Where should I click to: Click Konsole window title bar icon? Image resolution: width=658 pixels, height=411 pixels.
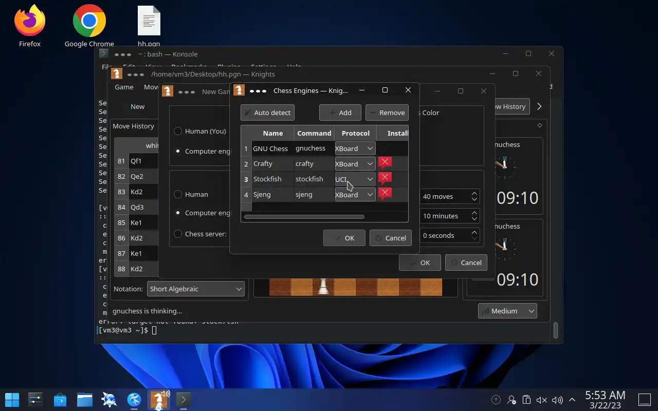tap(103, 53)
